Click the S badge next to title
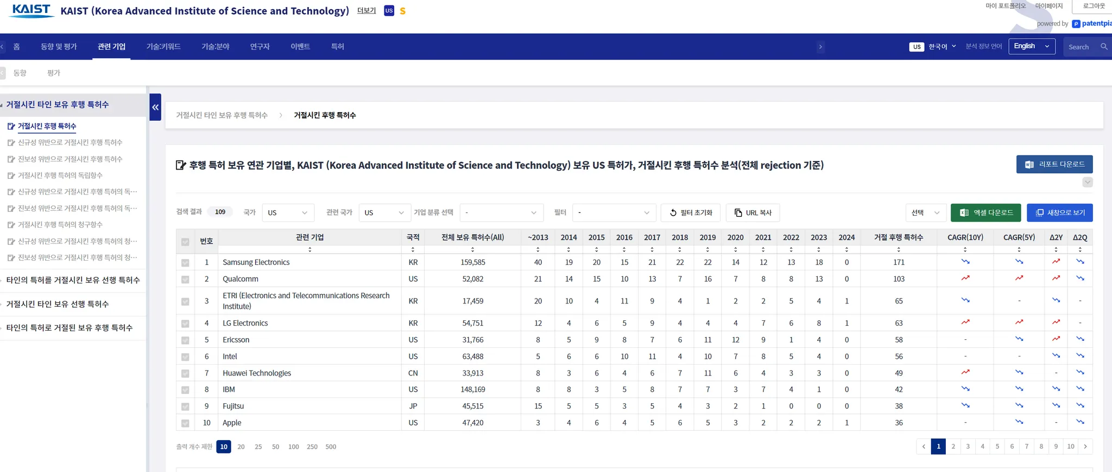The width and height of the screenshot is (1112, 472). [x=402, y=11]
